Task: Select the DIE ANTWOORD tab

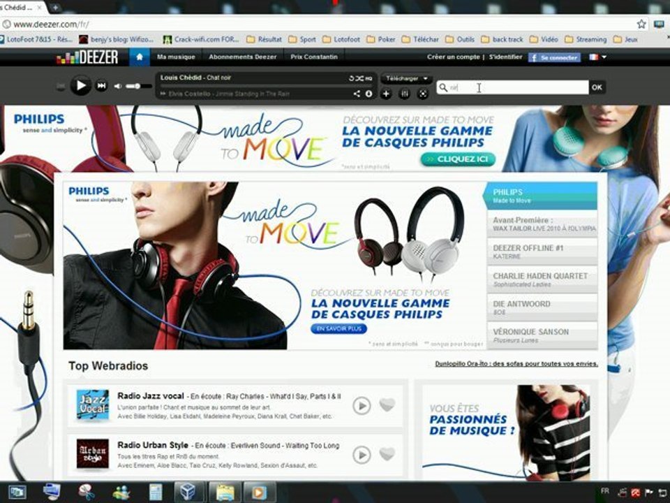Action: (x=542, y=307)
